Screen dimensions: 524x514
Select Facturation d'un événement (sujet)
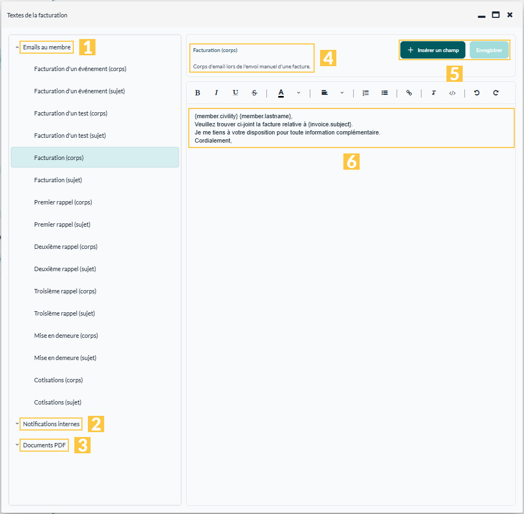pyautogui.click(x=95, y=91)
